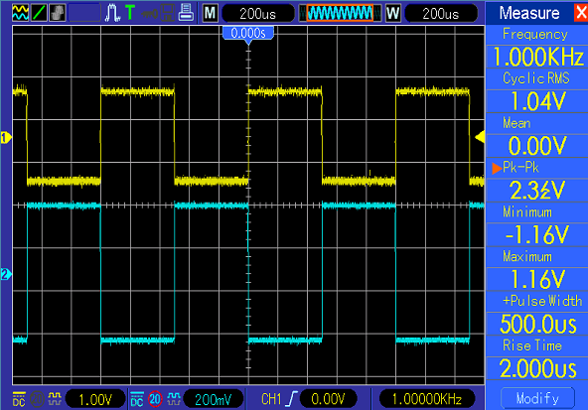Close the Measure panel with X
This screenshot has width=588, height=410.
coord(580,13)
